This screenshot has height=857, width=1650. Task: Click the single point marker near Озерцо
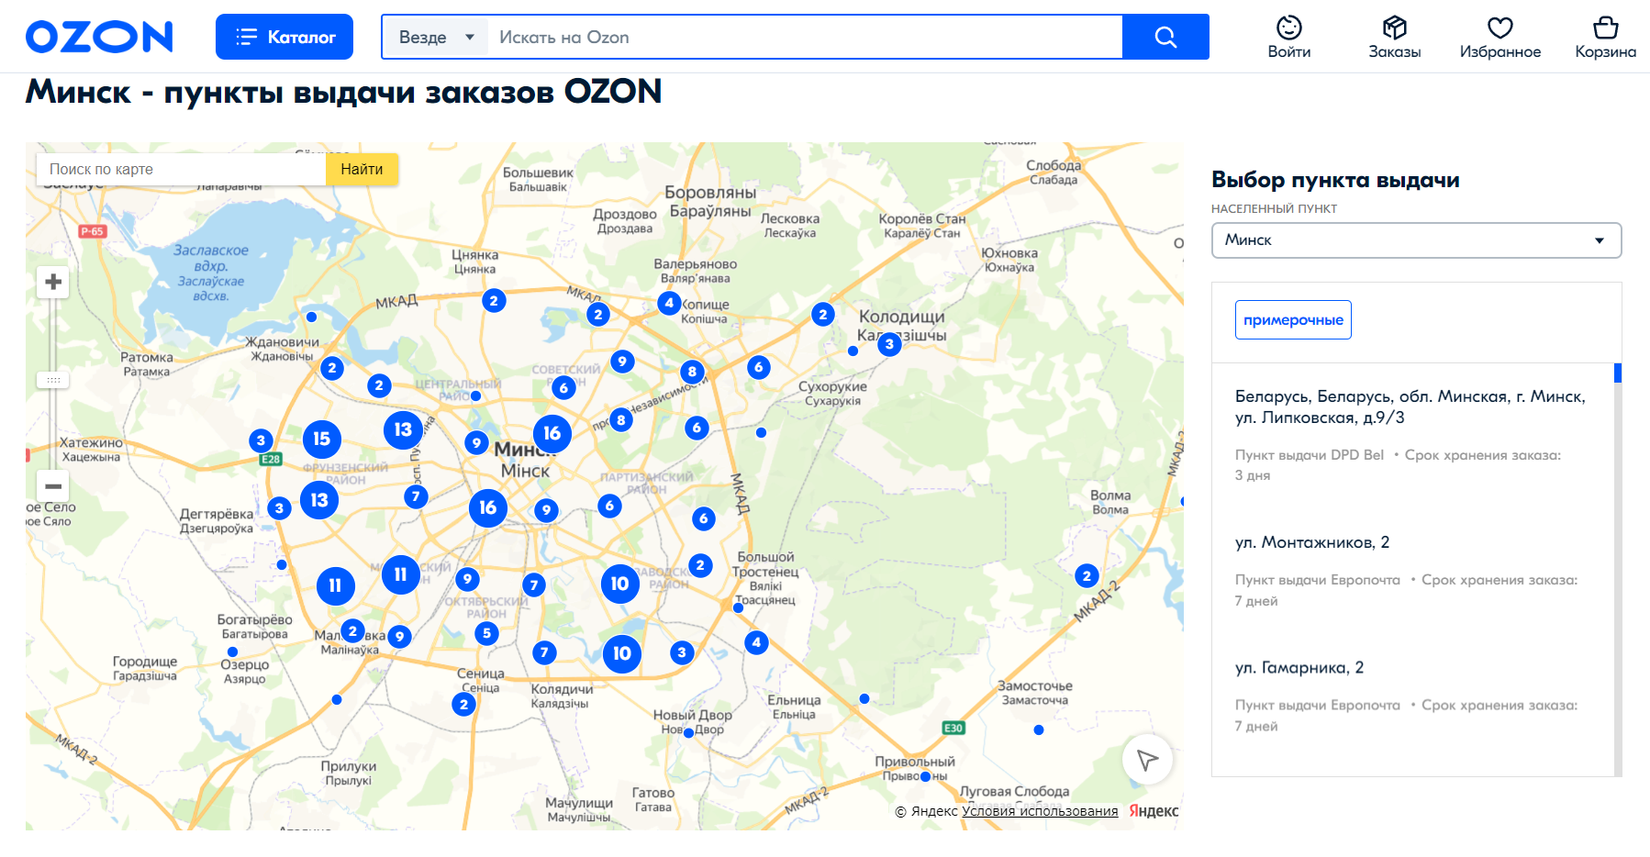pyautogui.click(x=232, y=651)
